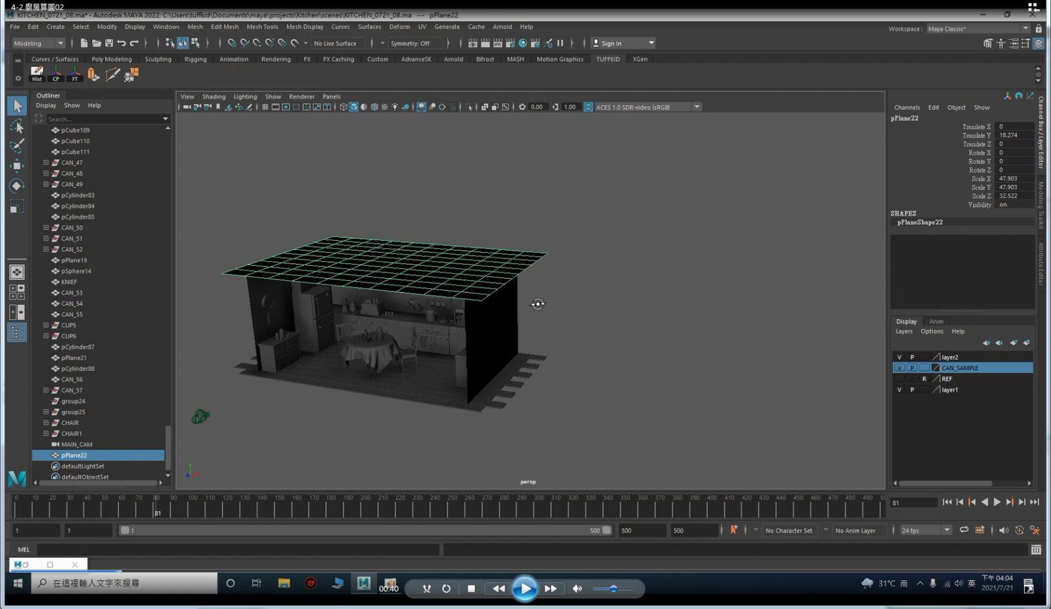Mute the video player sound
Viewport: 1051px width, 609px height.
577,589
